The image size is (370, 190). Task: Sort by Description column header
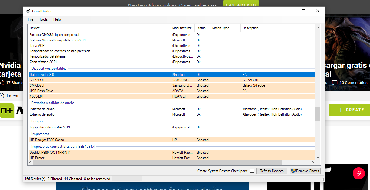278,28
